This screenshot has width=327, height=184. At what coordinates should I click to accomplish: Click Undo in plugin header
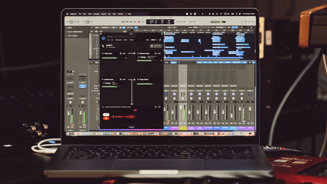click(x=125, y=40)
